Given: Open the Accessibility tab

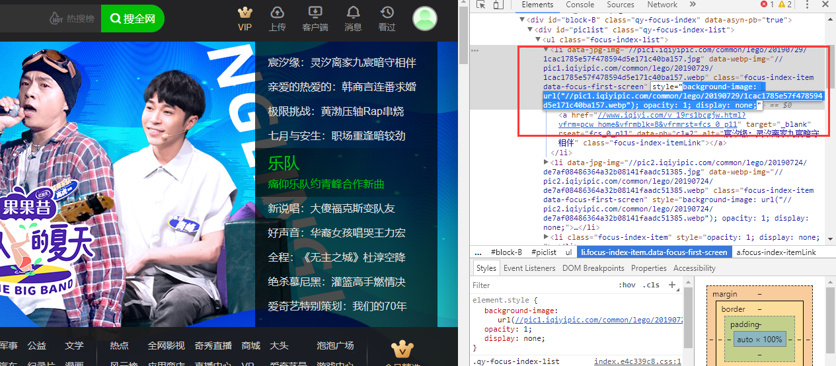Looking at the screenshot, I should click(694, 268).
